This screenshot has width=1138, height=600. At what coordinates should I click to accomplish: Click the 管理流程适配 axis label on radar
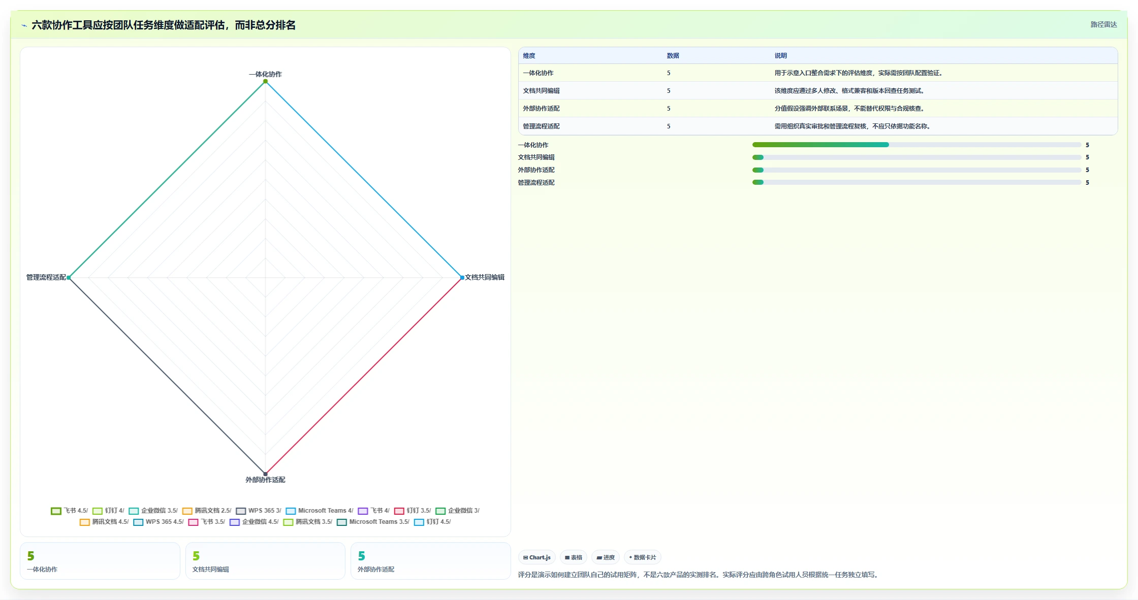(46, 277)
